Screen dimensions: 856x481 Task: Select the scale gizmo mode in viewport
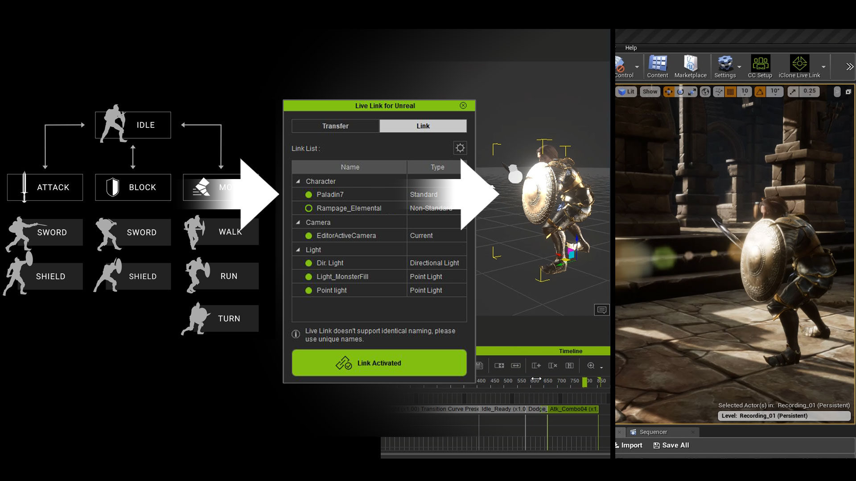692,92
